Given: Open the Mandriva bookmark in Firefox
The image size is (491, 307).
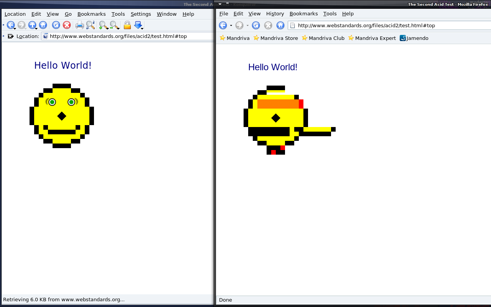Looking at the screenshot, I should (x=234, y=38).
